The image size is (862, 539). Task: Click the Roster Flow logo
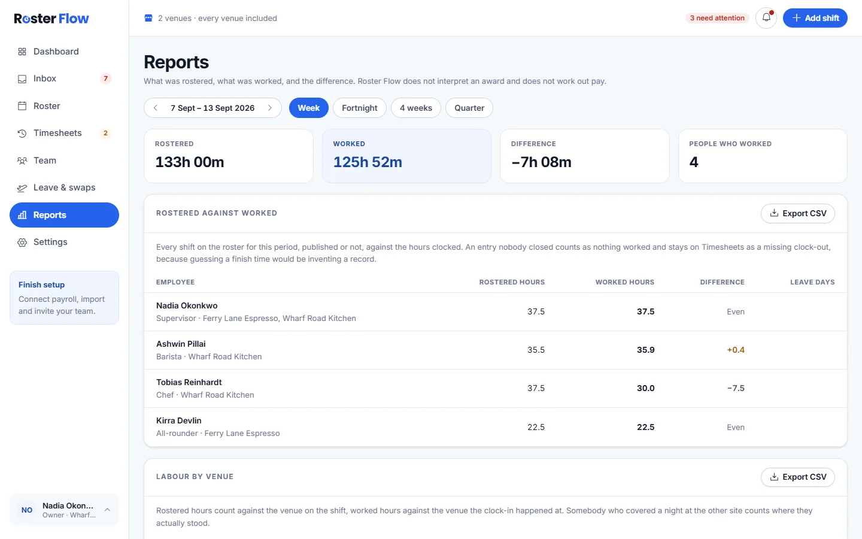pyautogui.click(x=51, y=19)
